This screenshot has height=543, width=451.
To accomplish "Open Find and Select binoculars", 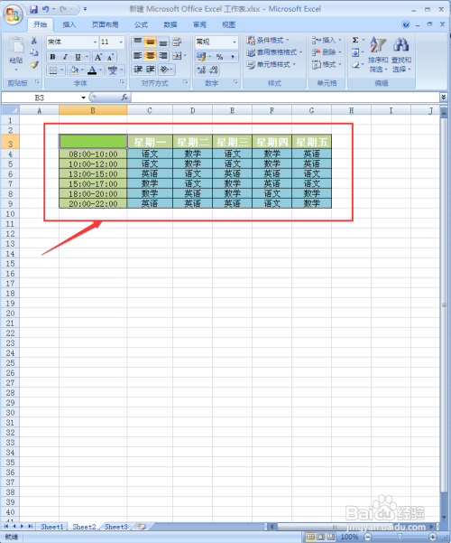I will (401, 55).
